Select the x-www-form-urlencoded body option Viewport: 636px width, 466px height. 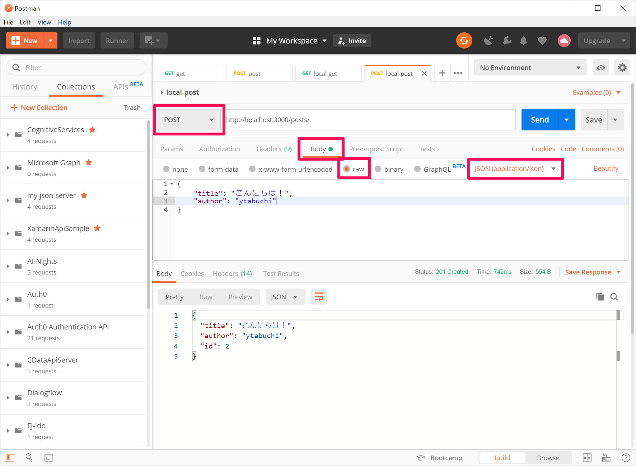pyautogui.click(x=252, y=169)
